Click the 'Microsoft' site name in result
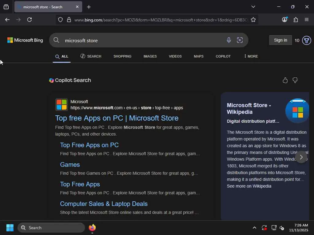Screen dimensions: 314x235 tap(79, 102)
